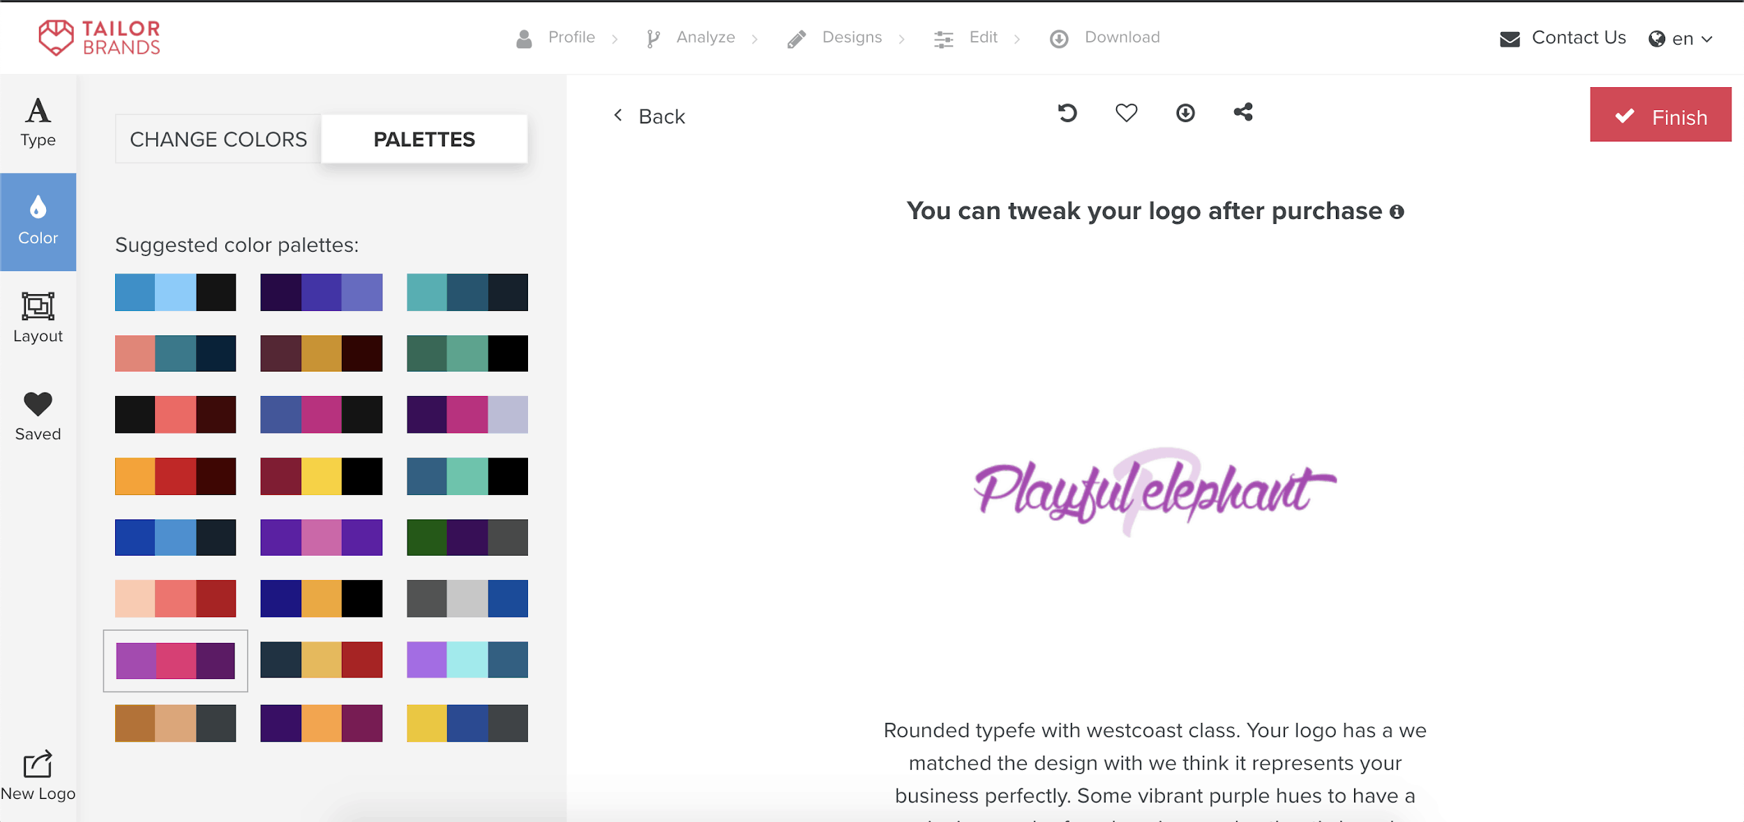Open the Contact Us menu
The width and height of the screenshot is (1744, 822).
point(1563,37)
